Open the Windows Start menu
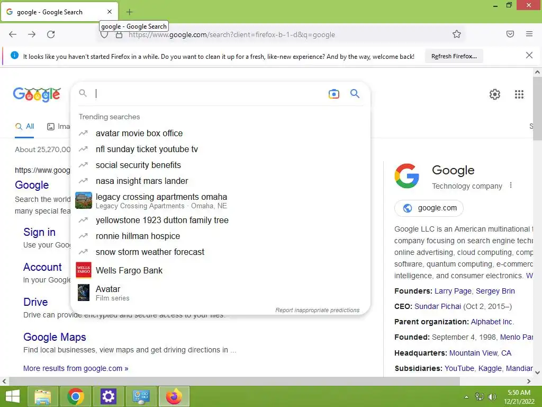Image resolution: width=542 pixels, height=407 pixels. coord(13,396)
